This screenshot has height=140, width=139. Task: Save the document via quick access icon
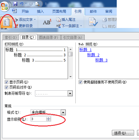(x=15, y=4)
